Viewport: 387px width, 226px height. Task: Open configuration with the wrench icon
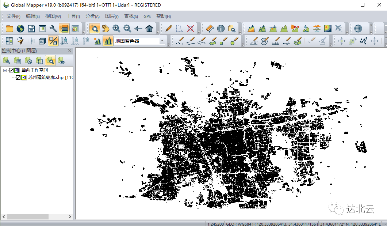tap(53, 29)
